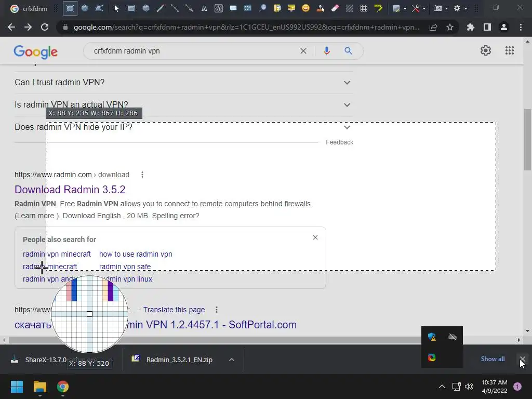
Task: Select the step counter tool
Action: pyautogui.click(x=248, y=8)
